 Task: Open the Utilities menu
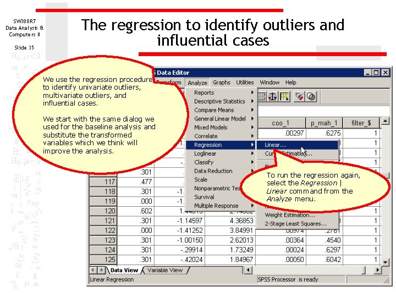[245, 82]
